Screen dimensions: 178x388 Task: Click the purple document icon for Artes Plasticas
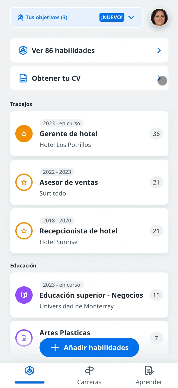coord(24,338)
